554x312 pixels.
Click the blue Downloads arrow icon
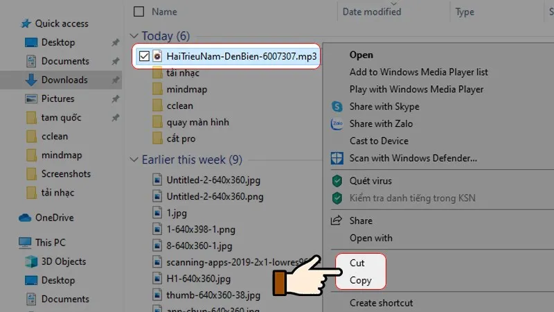click(x=31, y=80)
